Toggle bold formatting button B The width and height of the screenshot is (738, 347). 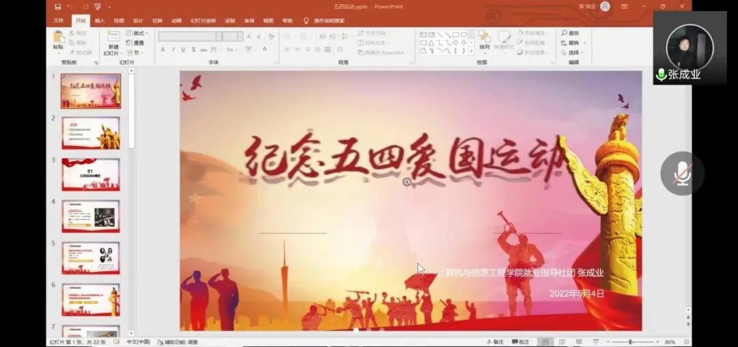tap(163, 50)
